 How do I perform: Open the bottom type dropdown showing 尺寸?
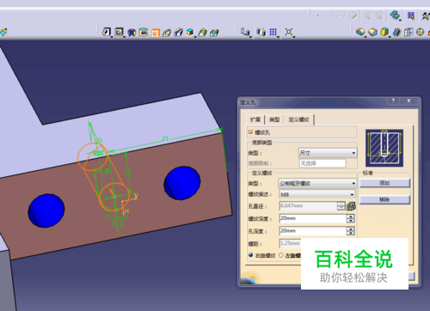(328, 153)
